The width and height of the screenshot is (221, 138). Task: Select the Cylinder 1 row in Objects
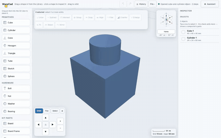point(200,39)
